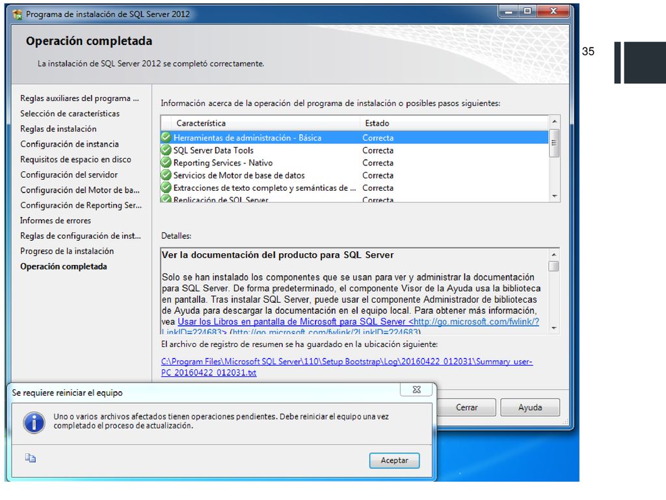Click the 'Configuración de instancia' step

point(69,144)
